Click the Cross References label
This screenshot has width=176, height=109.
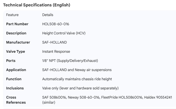pos(16,100)
